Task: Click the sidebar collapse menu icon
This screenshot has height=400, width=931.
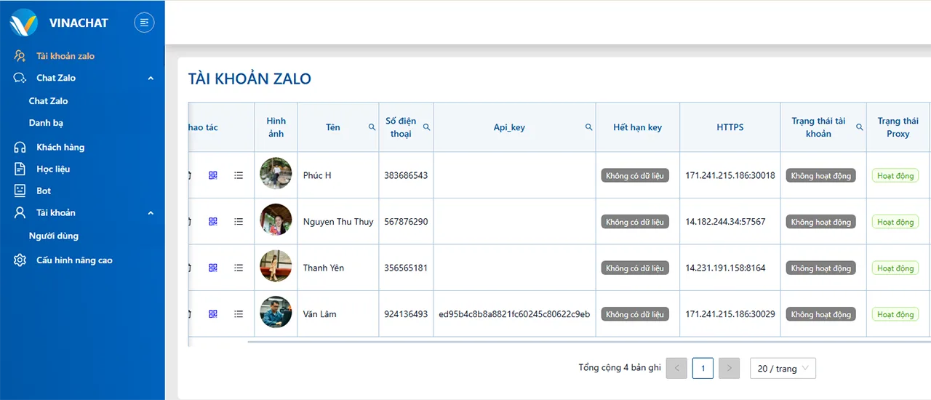Action: click(144, 23)
